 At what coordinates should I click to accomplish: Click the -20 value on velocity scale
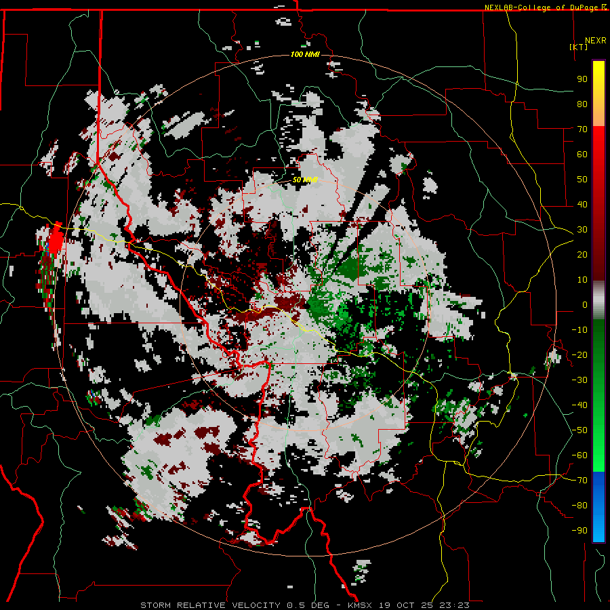click(579, 354)
